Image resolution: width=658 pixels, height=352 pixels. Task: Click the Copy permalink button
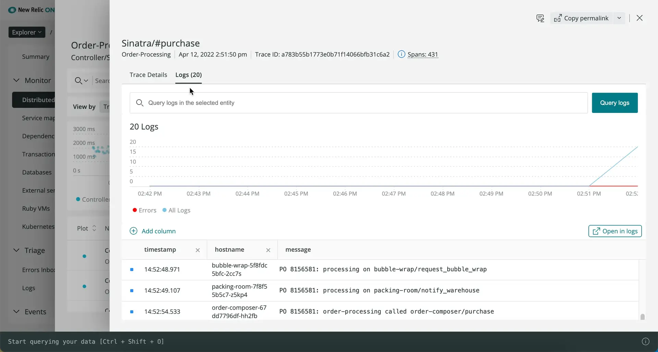[x=581, y=18]
